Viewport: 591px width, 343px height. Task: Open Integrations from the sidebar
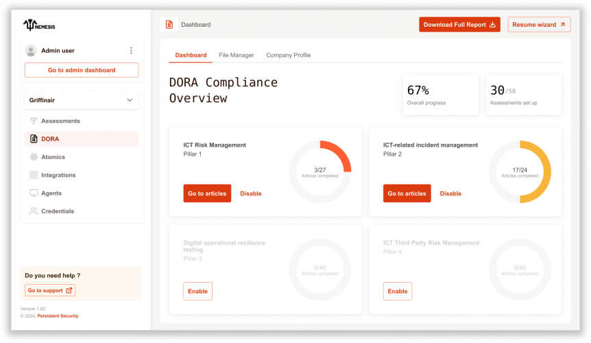coord(82,175)
